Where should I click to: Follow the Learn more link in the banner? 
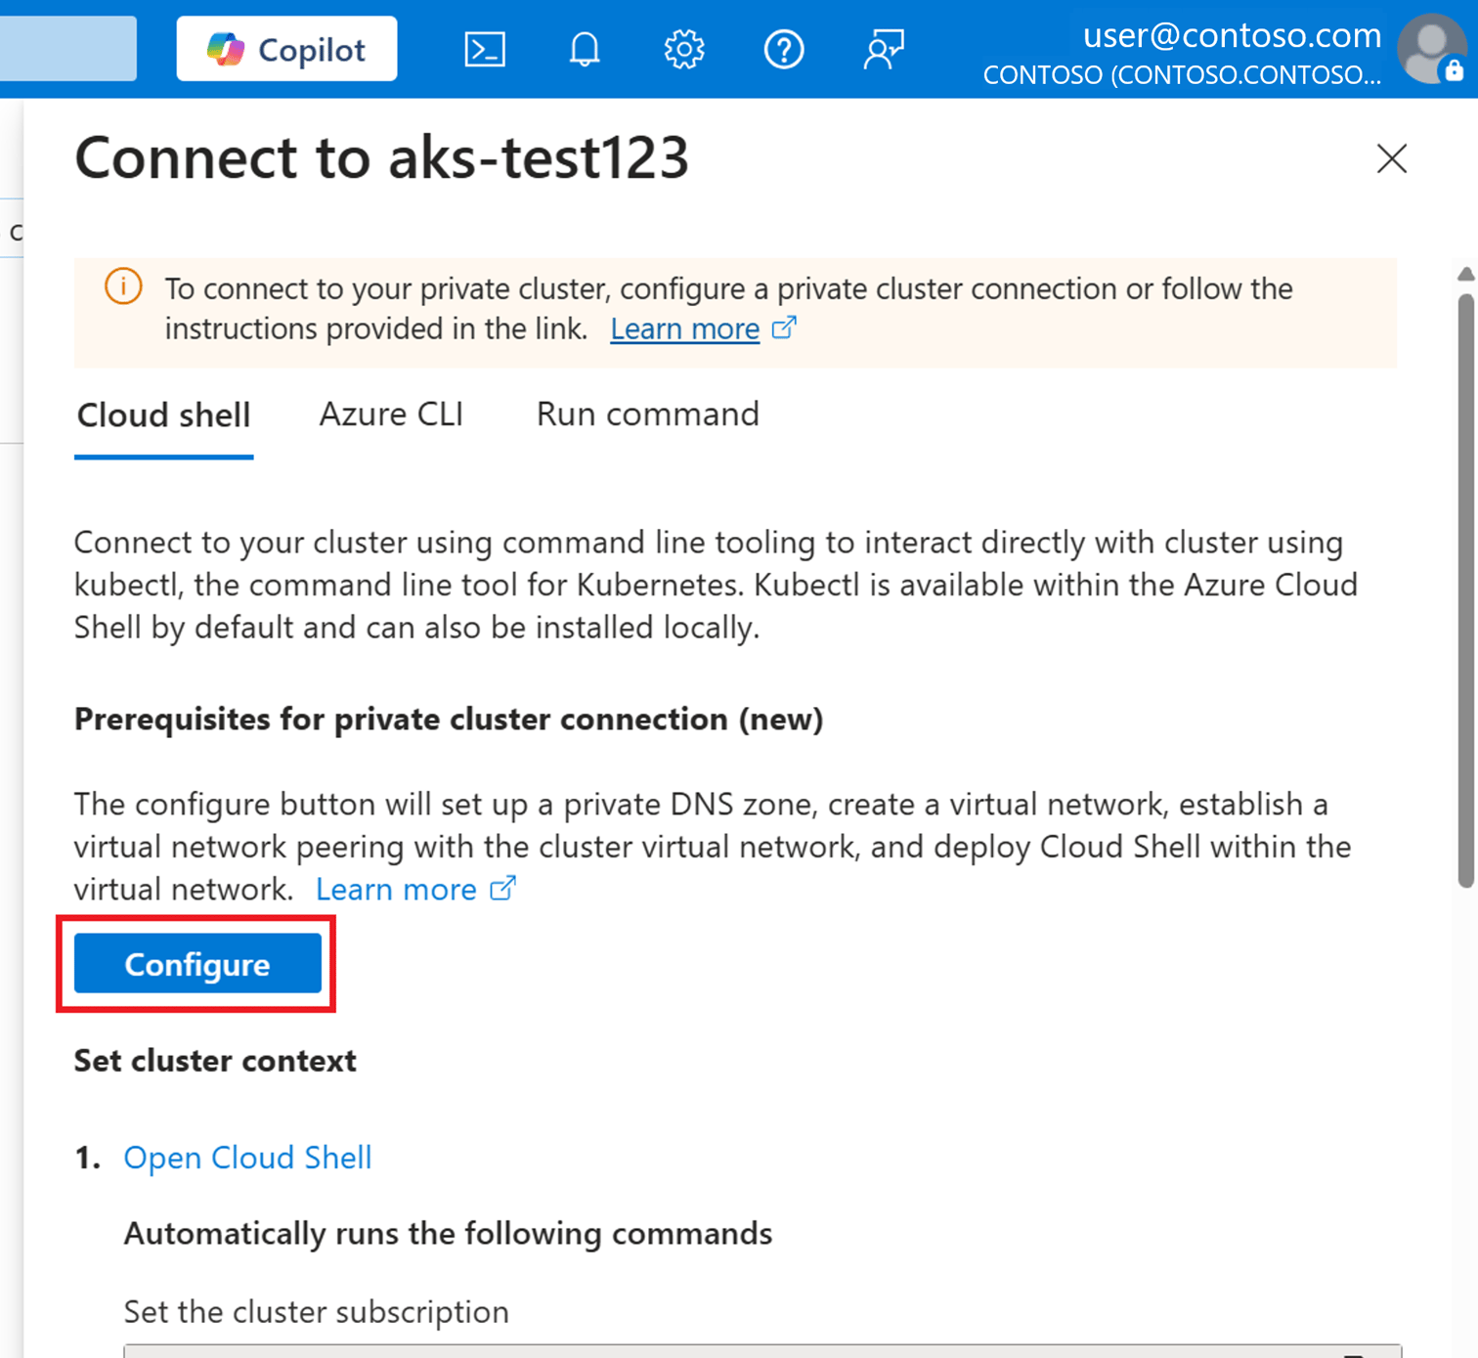pos(684,329)
